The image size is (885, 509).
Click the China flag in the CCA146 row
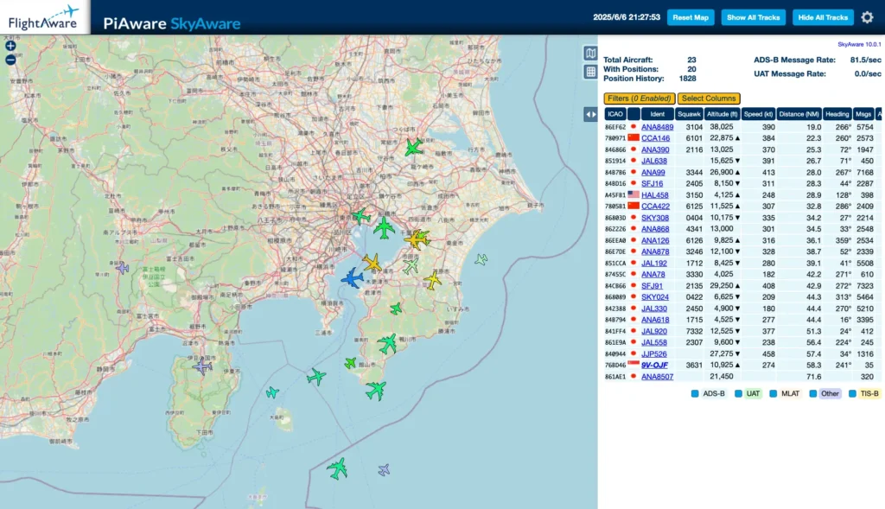(634, 137)
